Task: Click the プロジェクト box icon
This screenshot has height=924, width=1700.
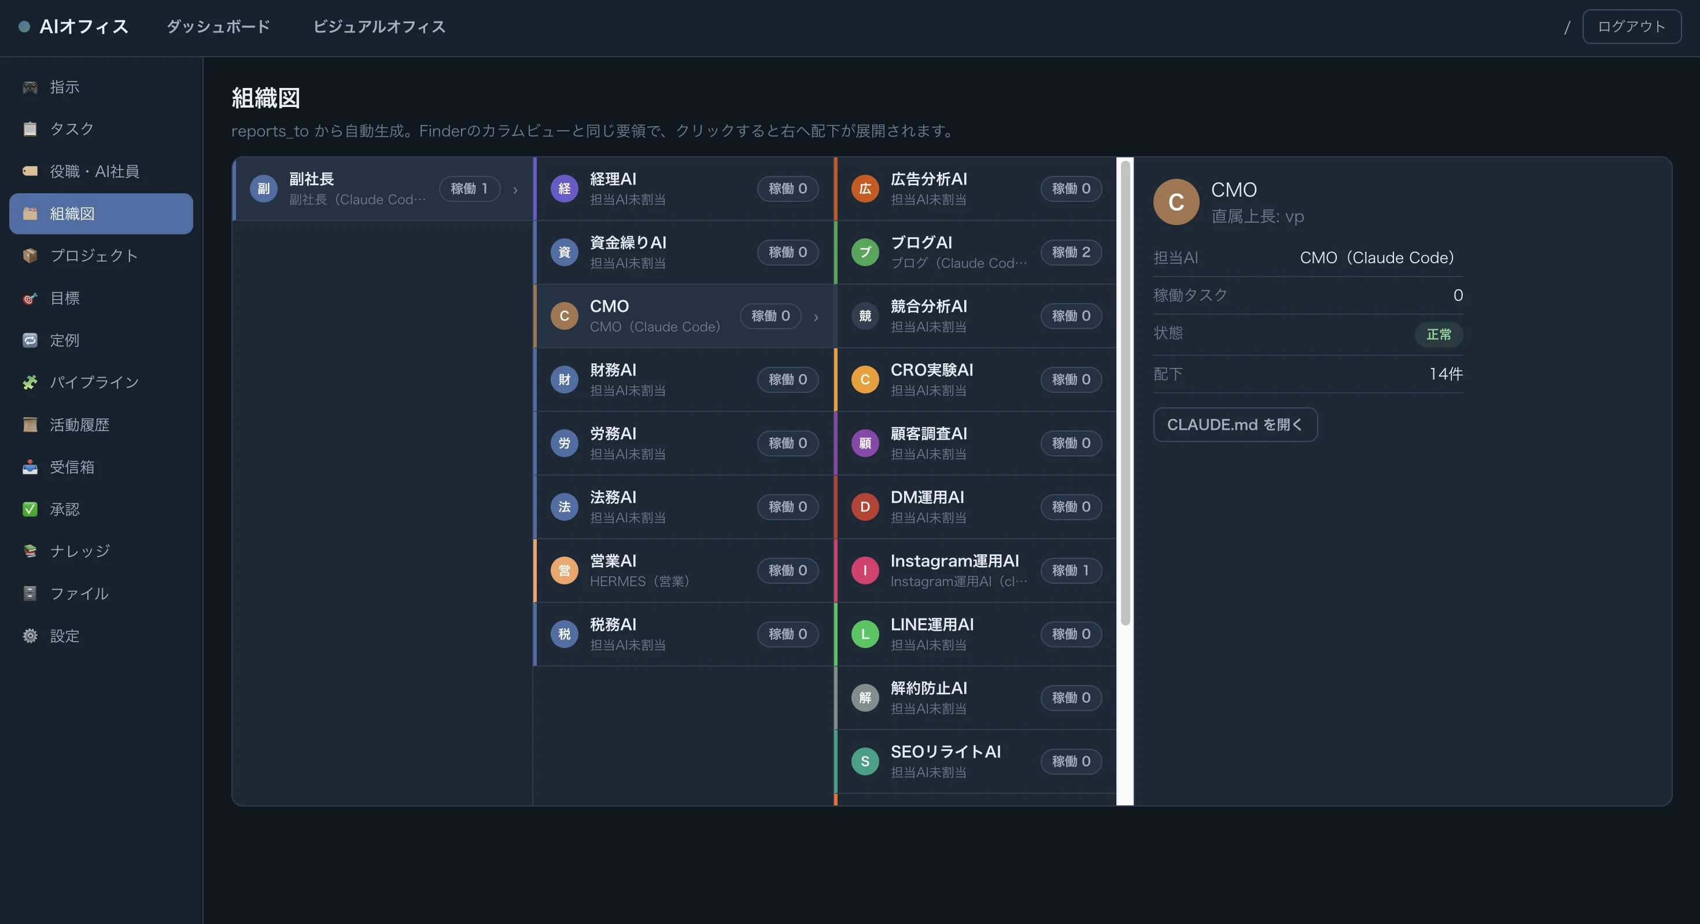Action: tap(29, 256)
